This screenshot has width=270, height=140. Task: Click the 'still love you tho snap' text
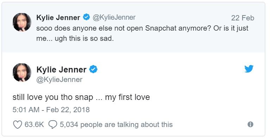pos(81,97)
